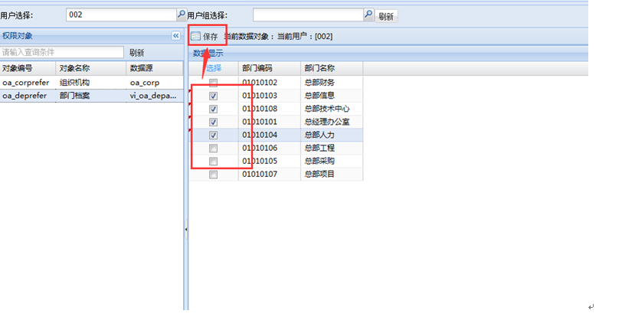Click department code 01010104

click(260, 135)
